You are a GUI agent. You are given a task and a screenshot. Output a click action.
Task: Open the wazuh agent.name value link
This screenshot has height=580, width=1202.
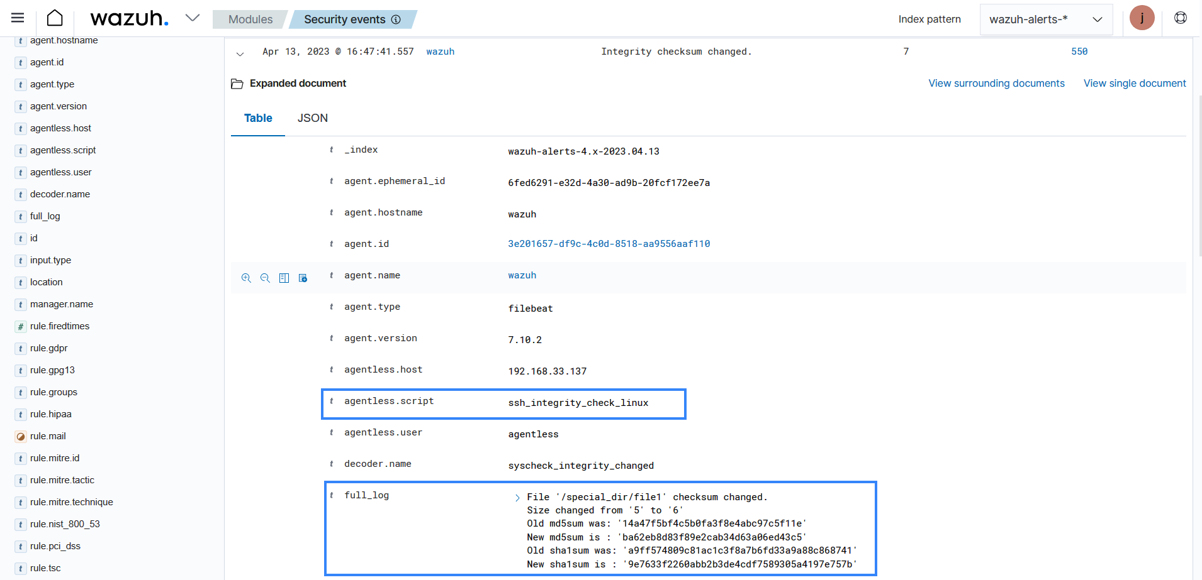(x=522, y=275)
